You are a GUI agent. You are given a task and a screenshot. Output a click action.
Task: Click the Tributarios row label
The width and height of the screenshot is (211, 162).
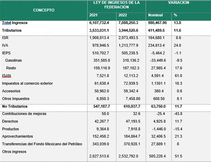point(12,30)
